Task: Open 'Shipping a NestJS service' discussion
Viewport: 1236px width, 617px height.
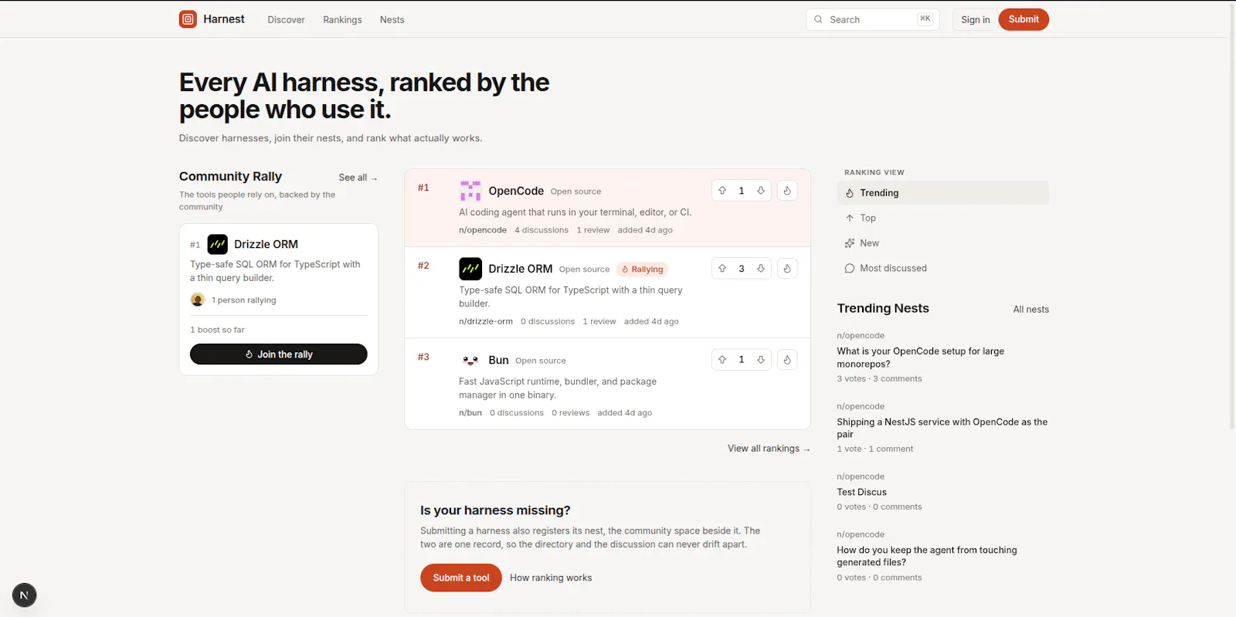Action: pos(942,428)
